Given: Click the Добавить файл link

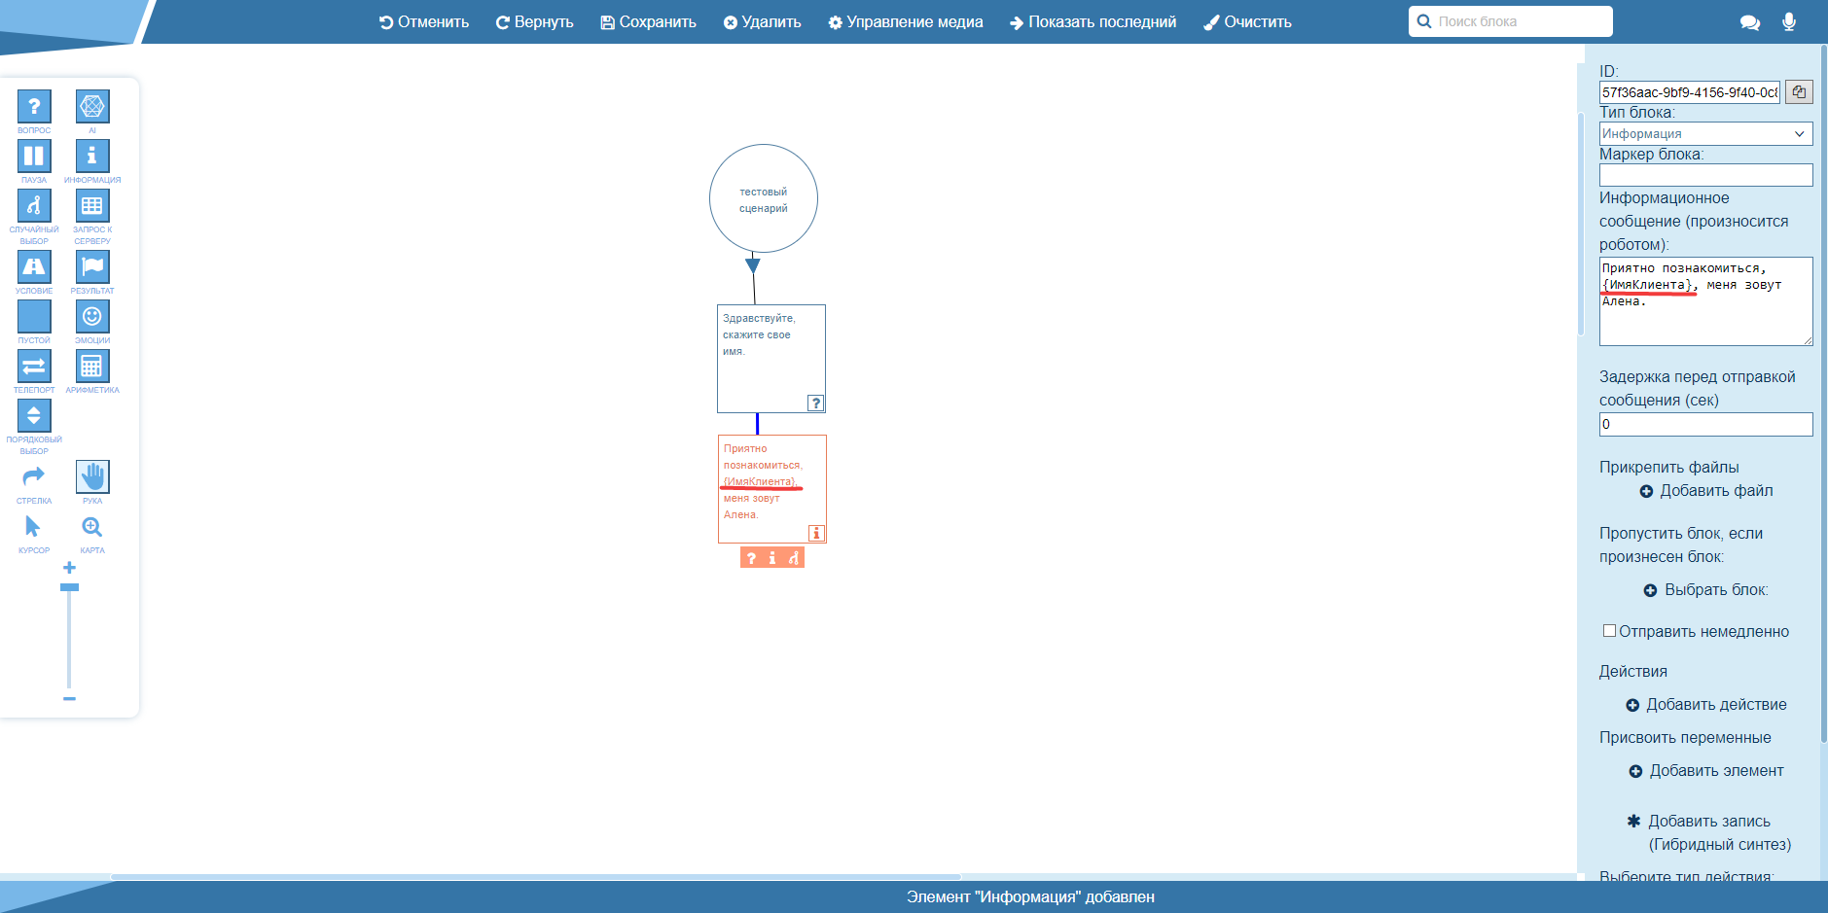Looking at the screenshot, I should (1705, 491).
